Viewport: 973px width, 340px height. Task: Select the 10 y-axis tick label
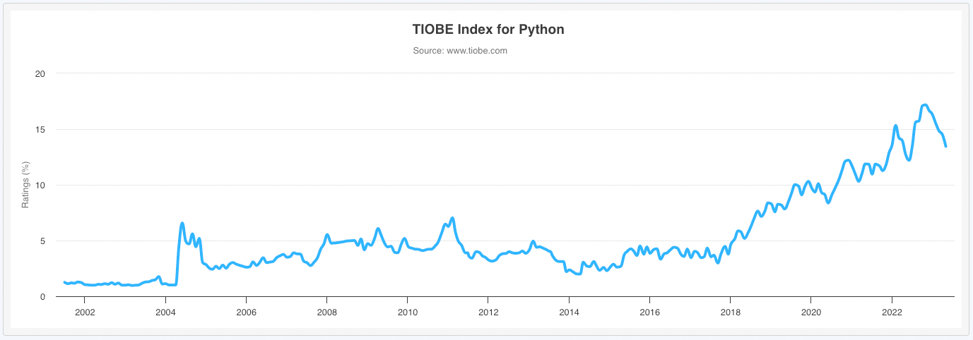(40, 185)
